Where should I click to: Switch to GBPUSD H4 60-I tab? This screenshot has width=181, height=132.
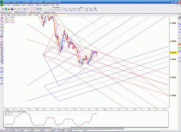coord(35,12)
